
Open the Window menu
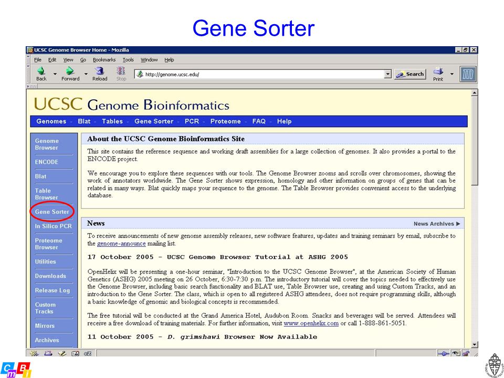[149, 60]
